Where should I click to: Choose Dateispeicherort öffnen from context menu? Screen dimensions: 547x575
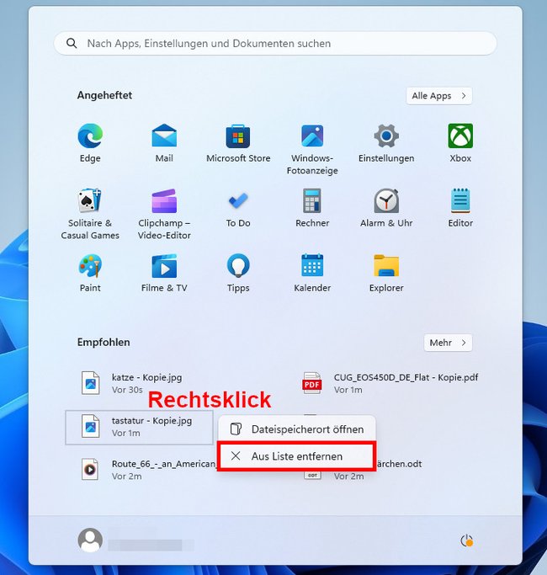coord(297,429)
